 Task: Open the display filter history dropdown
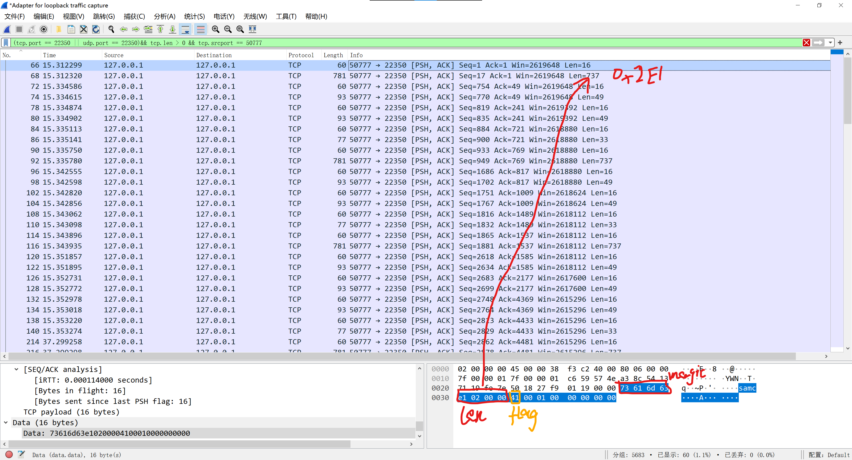coord(830,43)
